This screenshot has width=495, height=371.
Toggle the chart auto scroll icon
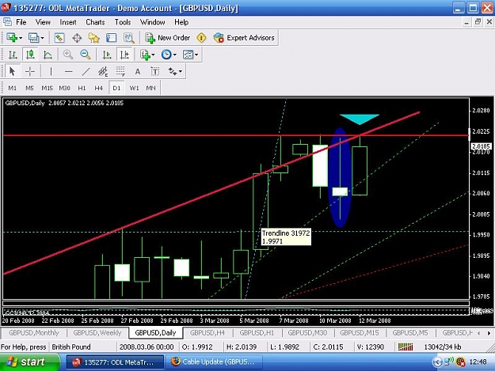107,55
